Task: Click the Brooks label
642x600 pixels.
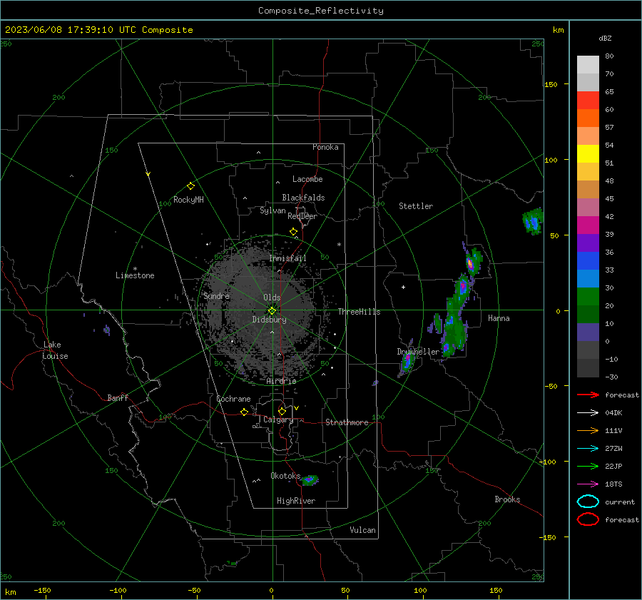Action: click(507, 499)
